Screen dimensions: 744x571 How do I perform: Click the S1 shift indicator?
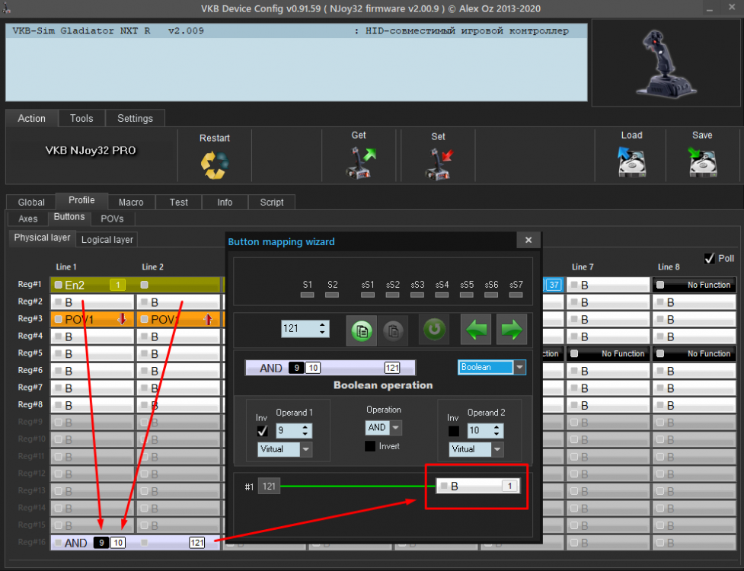coord(308,295)
